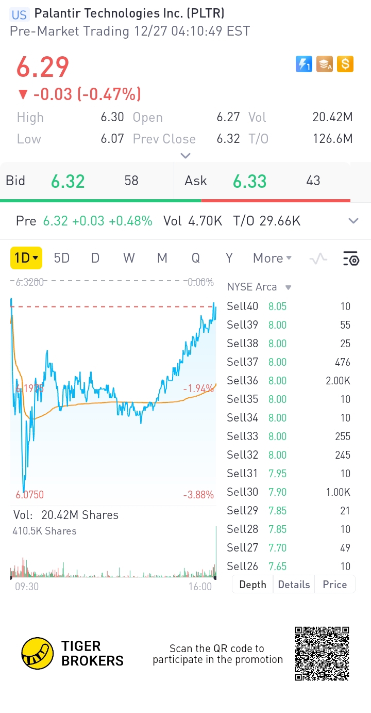Tap the Bid price 6.32
Screen dimensions: 371x713
click(x=68, y=181)
